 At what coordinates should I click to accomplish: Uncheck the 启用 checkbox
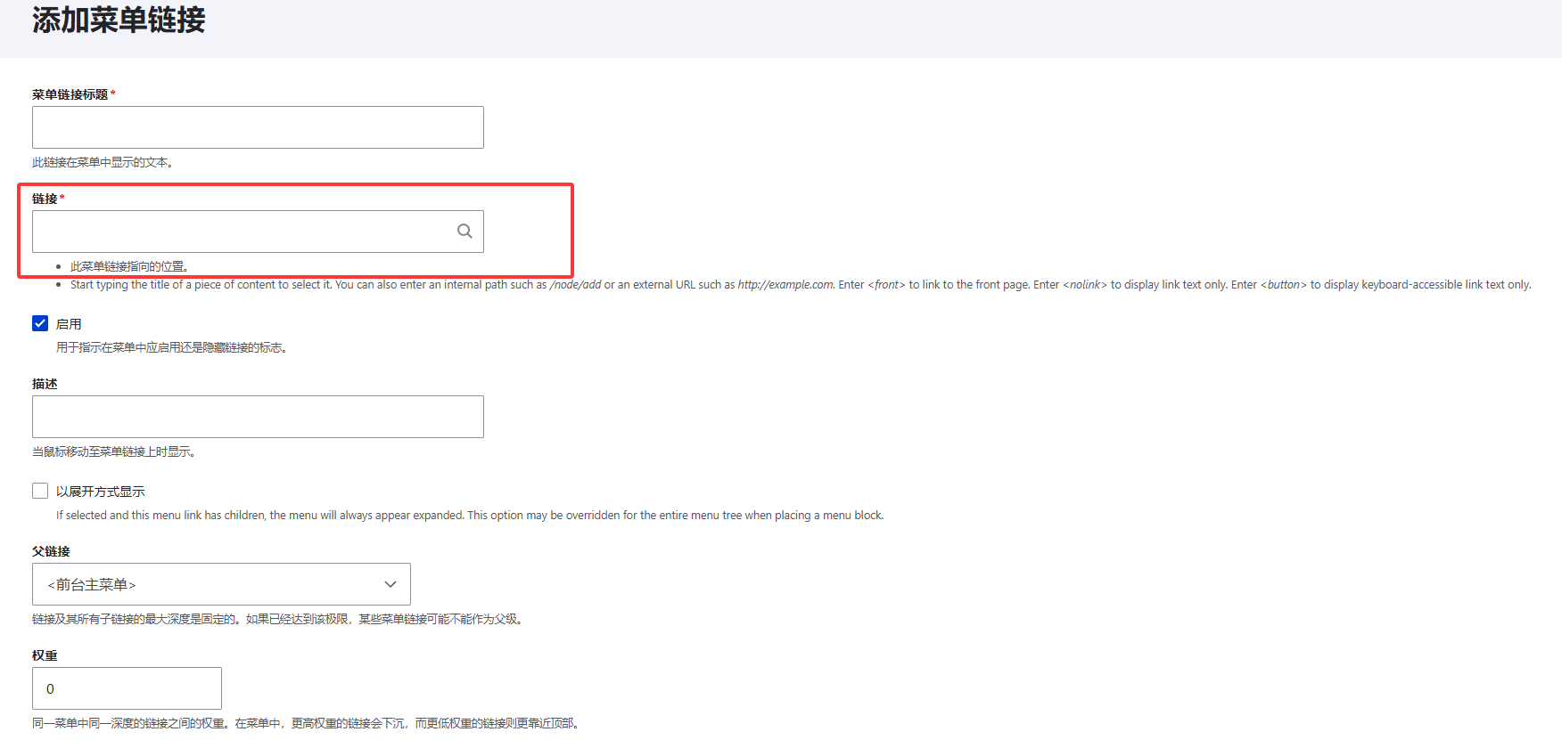click(40, 323)
